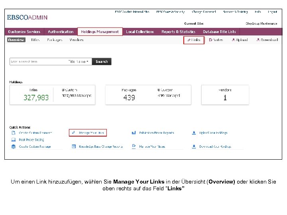The width and height of the screenshot is (287, 215).
Task: Click the 439 packages count
Action: click(129, 98)
